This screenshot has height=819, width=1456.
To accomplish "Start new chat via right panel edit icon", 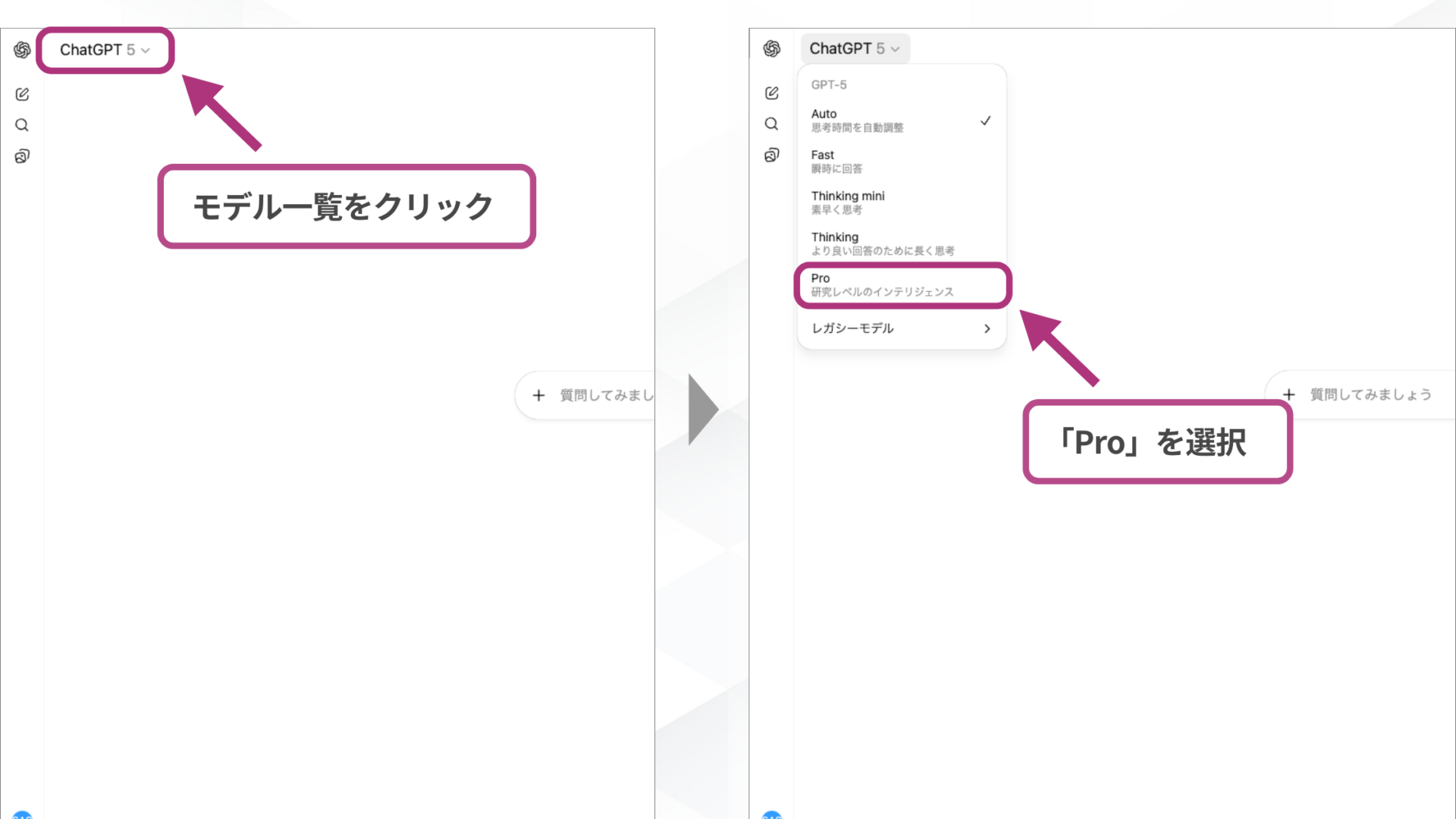I will (x=772, y=93).
